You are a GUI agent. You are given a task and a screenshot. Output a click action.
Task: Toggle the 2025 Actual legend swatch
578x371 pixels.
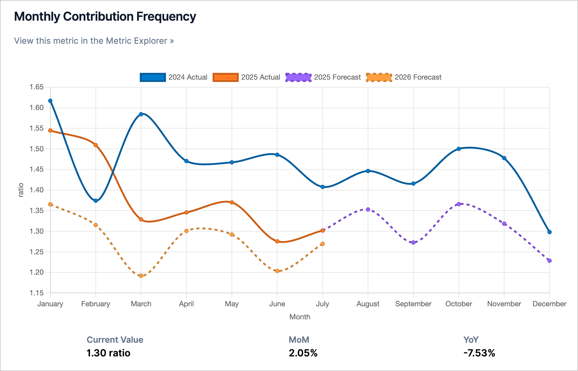click(225, 77)
